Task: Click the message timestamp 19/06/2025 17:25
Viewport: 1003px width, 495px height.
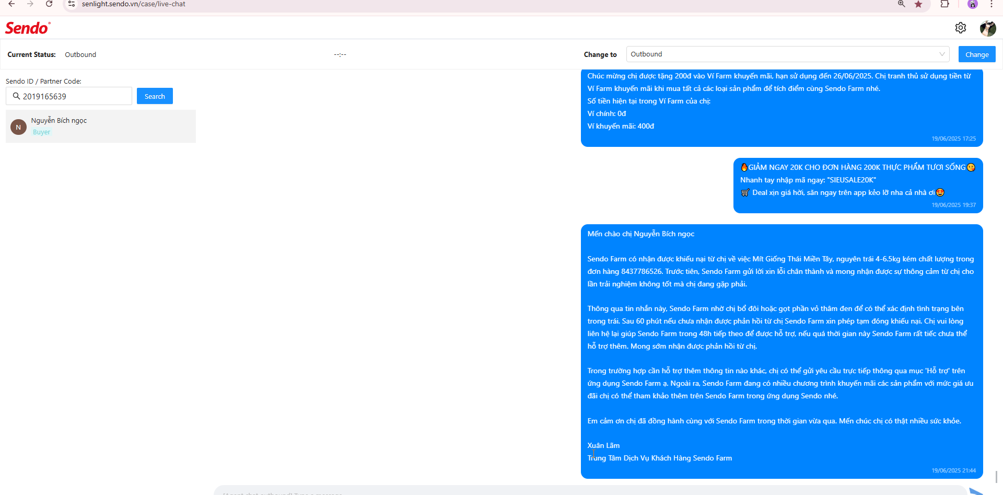Action: coord(953,139)
